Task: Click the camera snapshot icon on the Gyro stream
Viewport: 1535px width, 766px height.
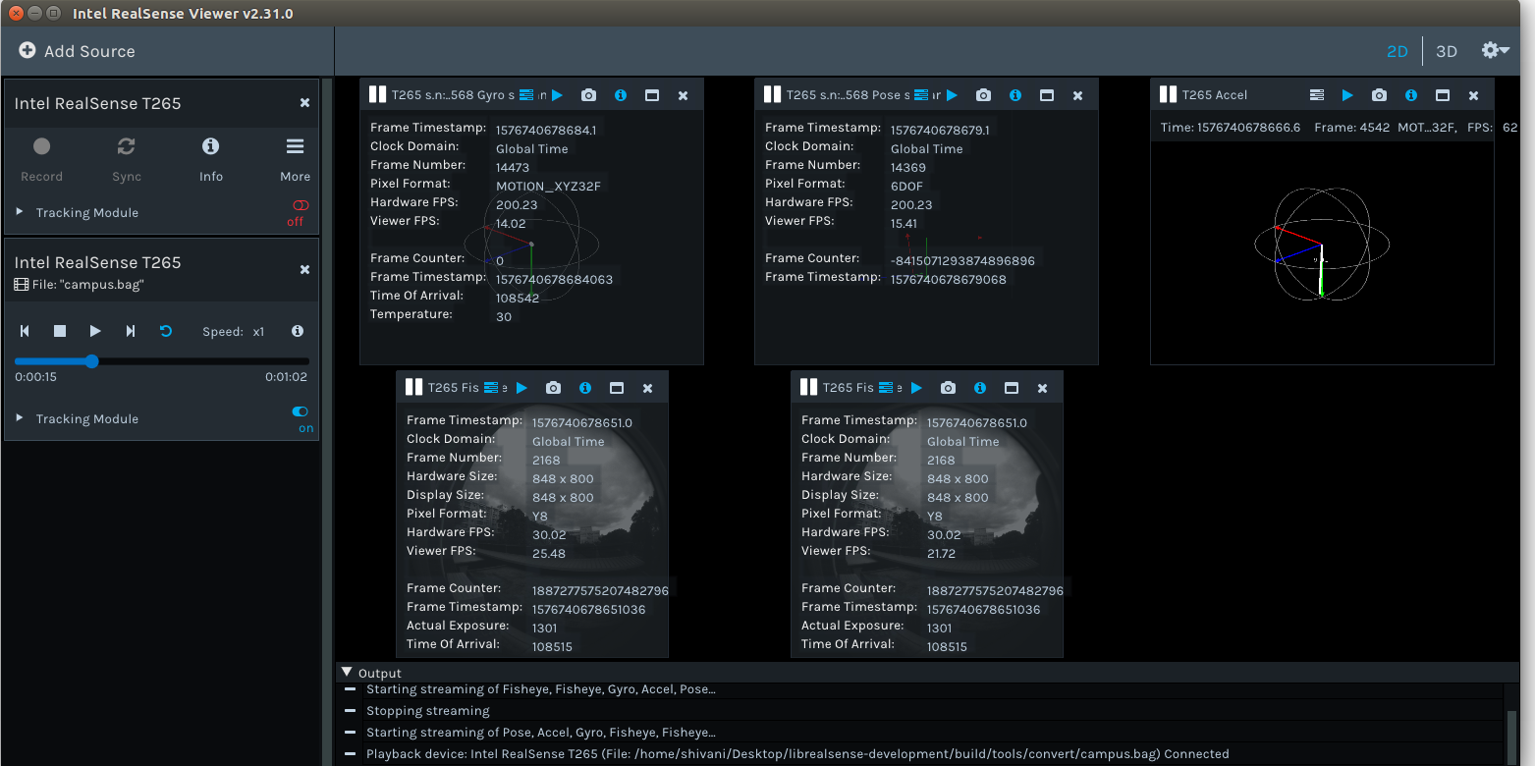Action: tap(587, 95)
